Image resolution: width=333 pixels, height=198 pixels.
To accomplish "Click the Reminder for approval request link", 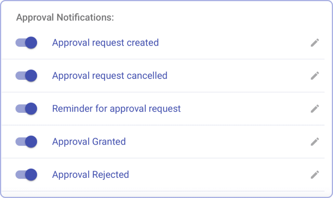I will [x=116, y=109].
